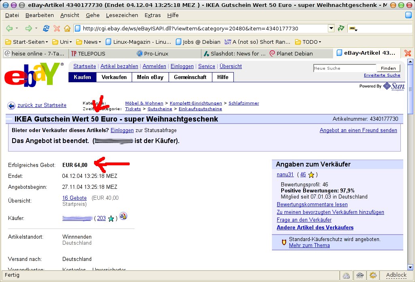Open the Einkaufsgutscheine category link
The width and height of the screenshot is (415, 282).
[200, 109]
